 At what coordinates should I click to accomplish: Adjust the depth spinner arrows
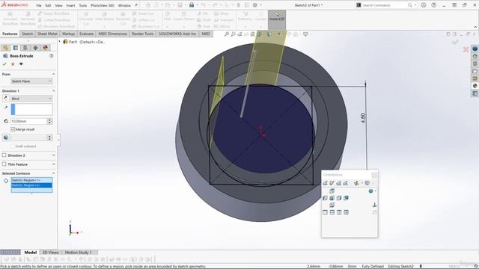pos(49,121)
